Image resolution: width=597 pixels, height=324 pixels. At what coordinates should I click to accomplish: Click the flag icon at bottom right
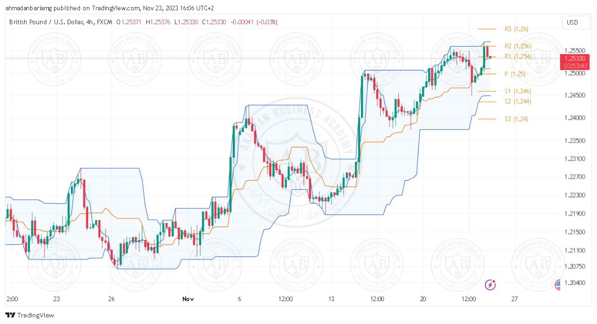tap(558, 284)
